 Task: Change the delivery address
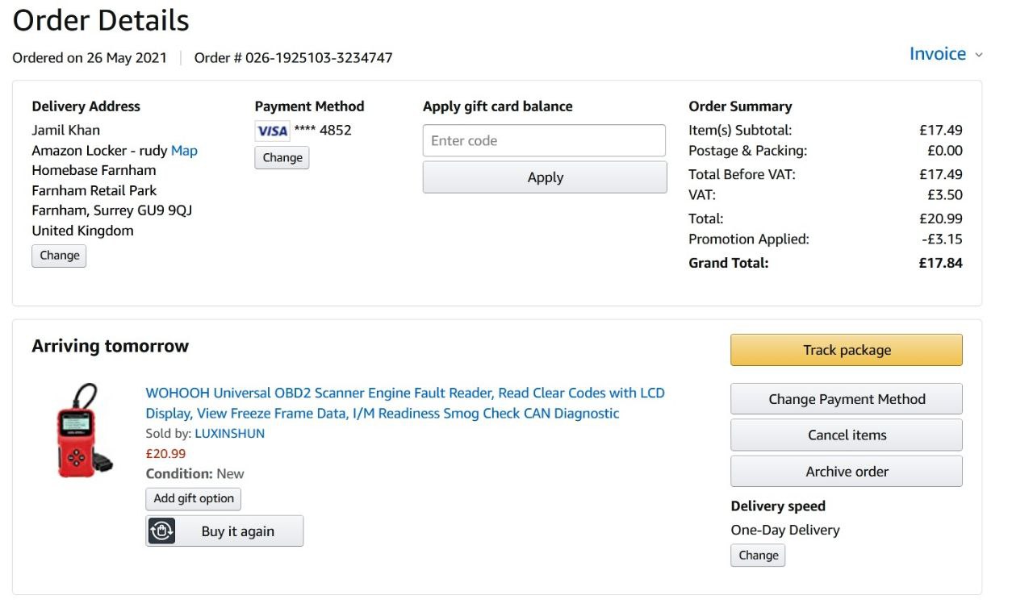pyautogui.click(x=59, y=256)
